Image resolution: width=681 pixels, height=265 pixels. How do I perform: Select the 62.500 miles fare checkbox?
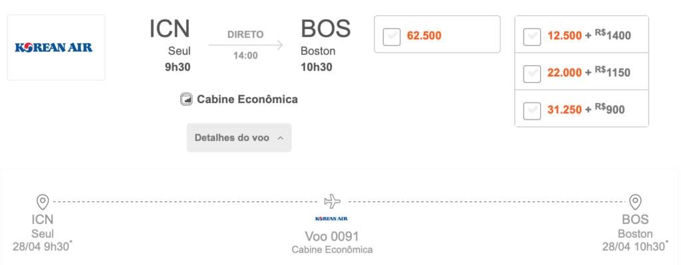392,37
